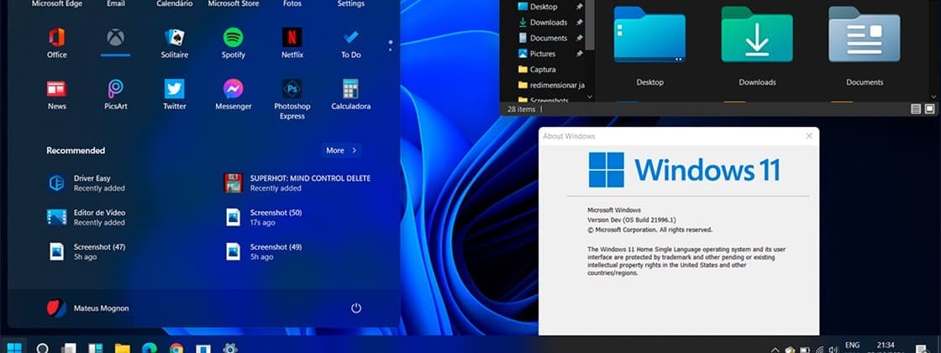
Task: Open taskbar Search
Action: (43, 348)
